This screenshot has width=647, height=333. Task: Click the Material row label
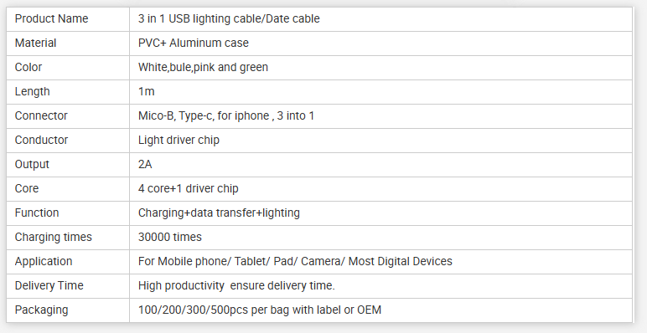(35, 43)
